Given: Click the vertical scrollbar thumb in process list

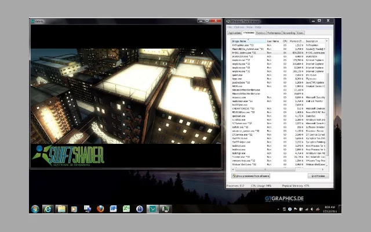Looking at the screenshot, I should pos(327,114).
